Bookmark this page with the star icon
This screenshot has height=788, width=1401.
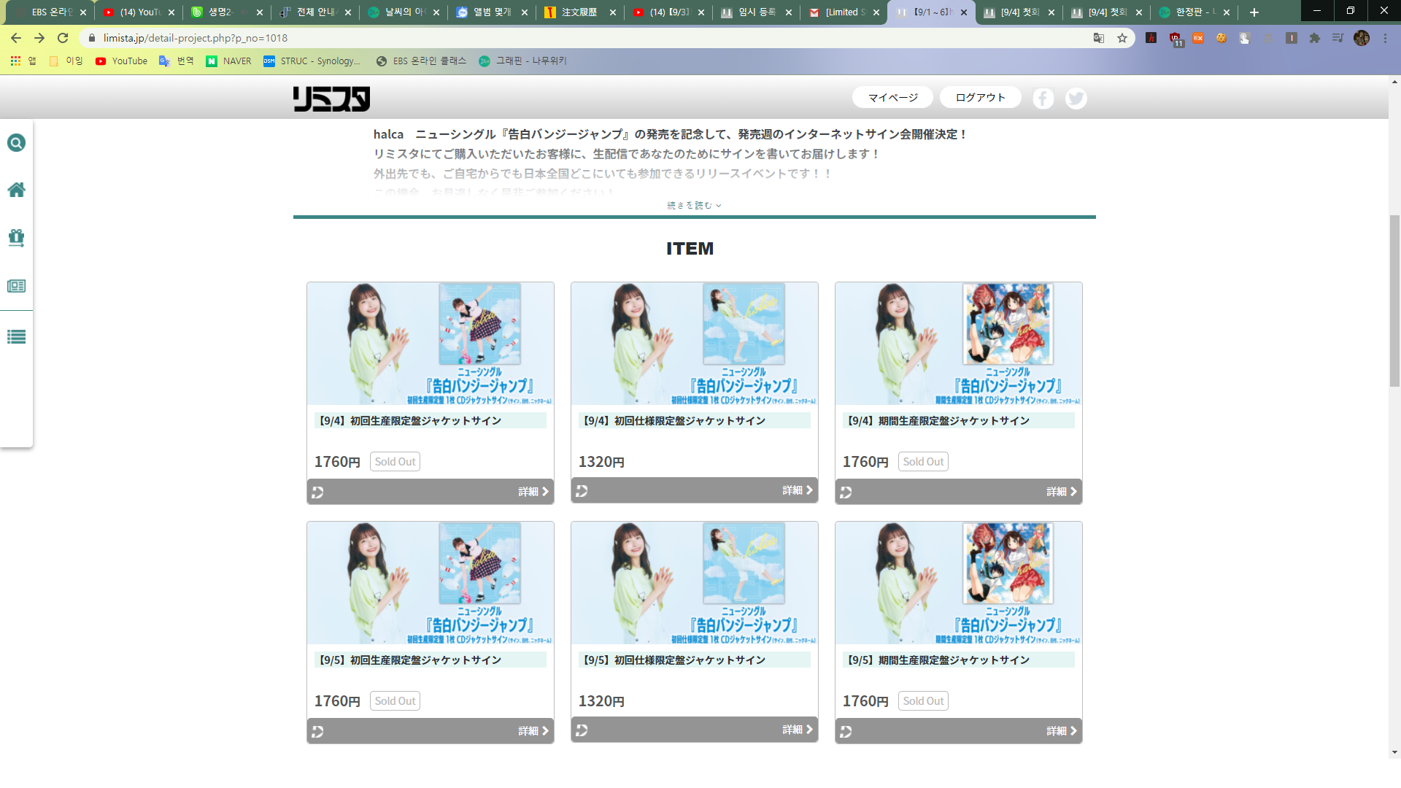pyautogui.click(x=1122, y=38)
